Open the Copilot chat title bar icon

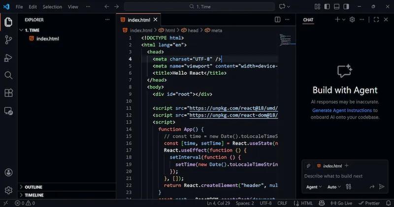(x=282, y=6)
